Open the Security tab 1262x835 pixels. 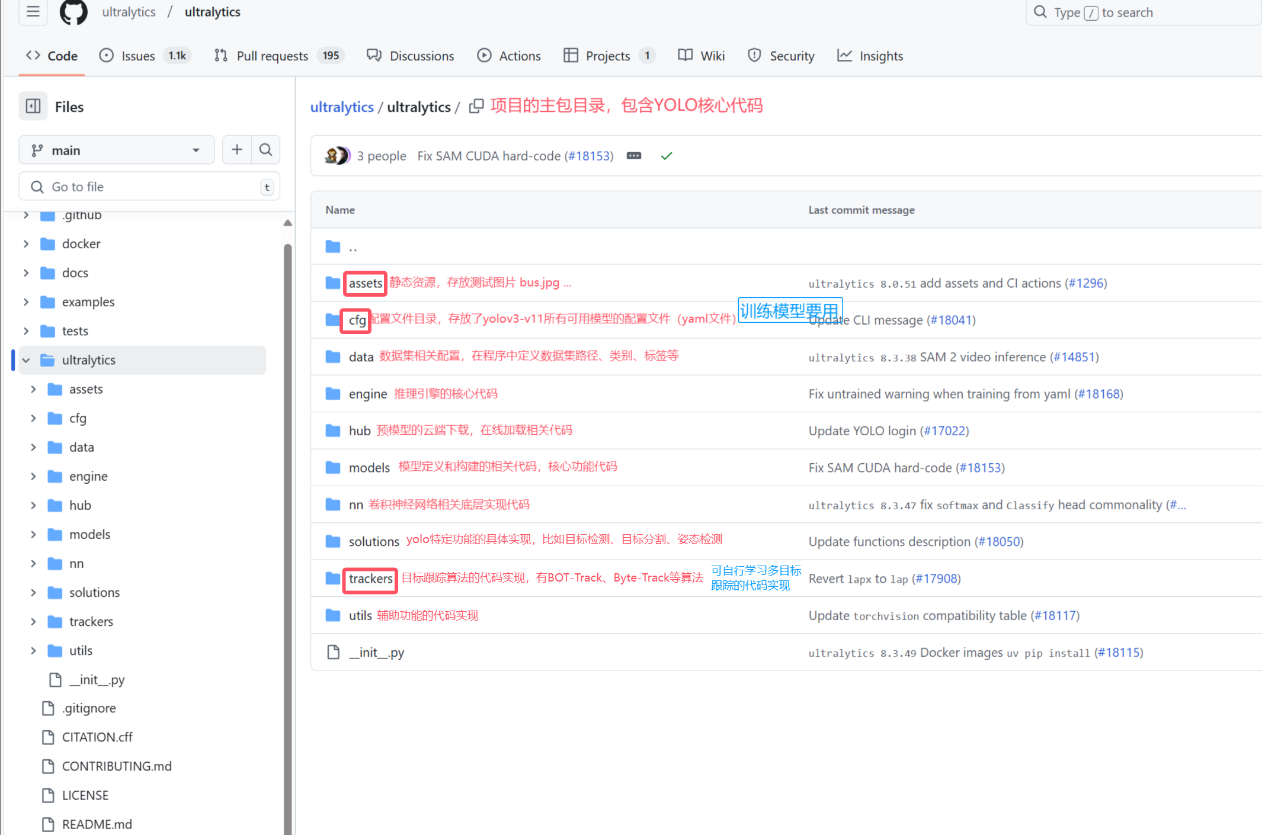781,56
